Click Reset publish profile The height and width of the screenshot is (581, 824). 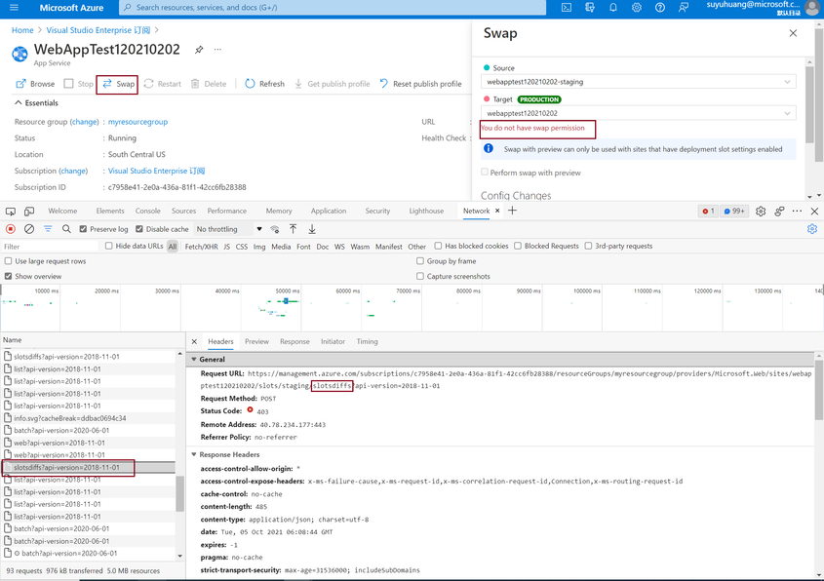tap(420, 84)
